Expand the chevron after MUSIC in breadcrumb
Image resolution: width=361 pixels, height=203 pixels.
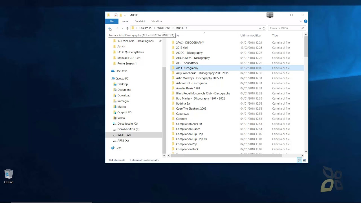pyautogui.click(x=186, y=28)
